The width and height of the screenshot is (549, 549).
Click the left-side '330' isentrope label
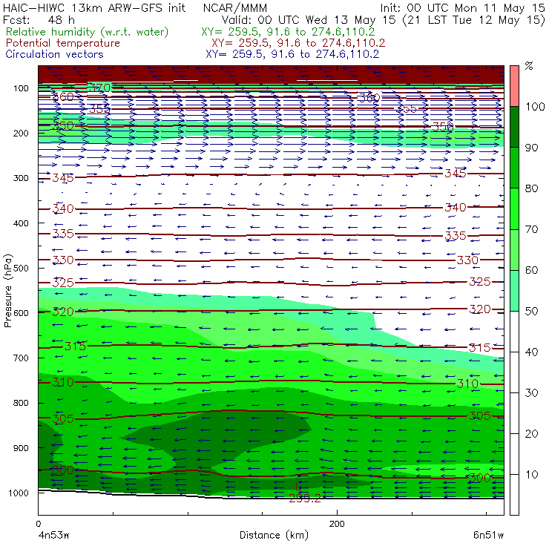point(63,260)
